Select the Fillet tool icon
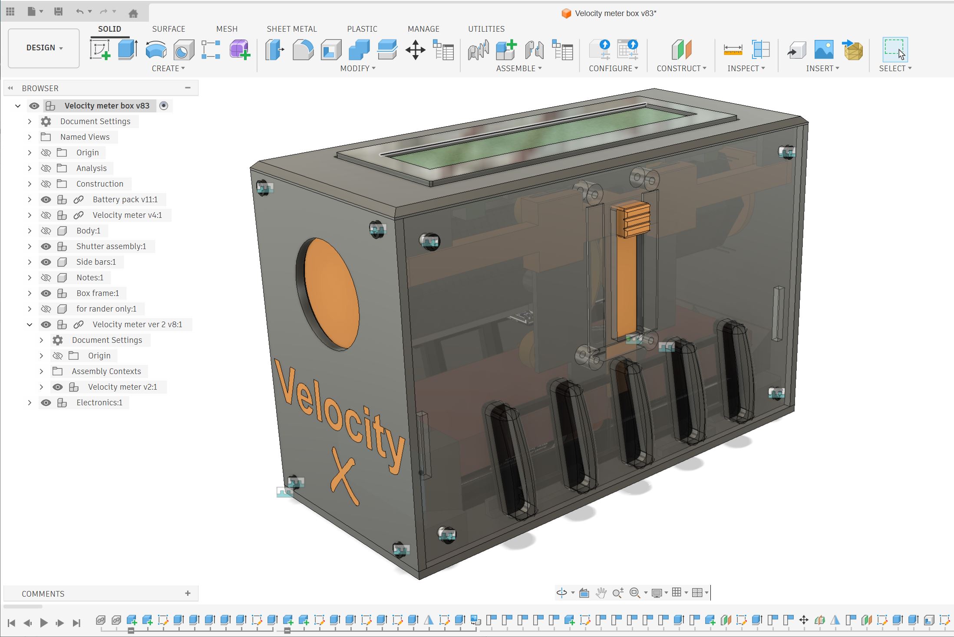 (x=303, y=50)
